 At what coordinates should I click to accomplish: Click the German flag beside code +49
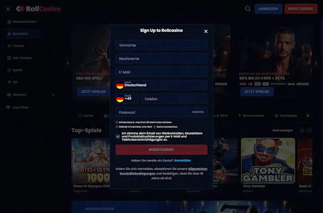coord(120,99)
